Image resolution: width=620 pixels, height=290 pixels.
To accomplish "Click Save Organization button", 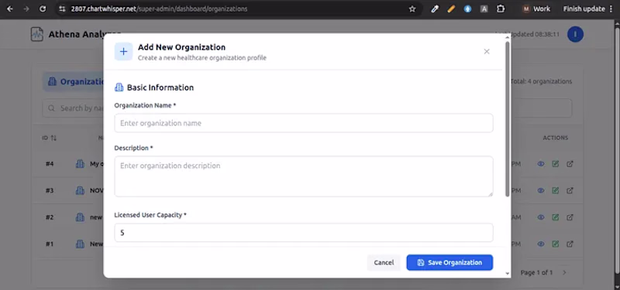I will coord(449,263).
